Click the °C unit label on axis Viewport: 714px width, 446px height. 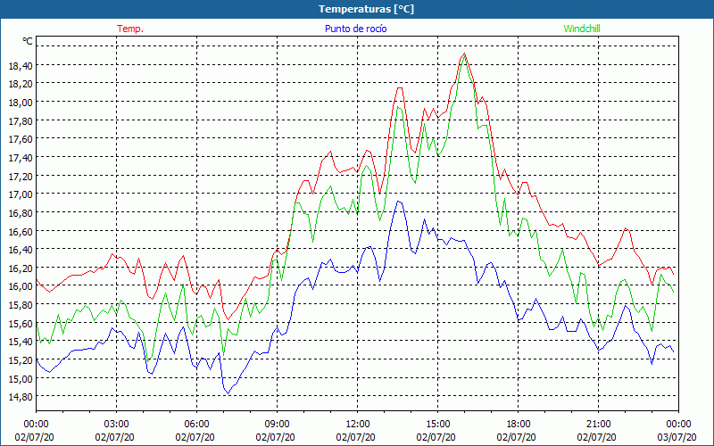(28, 41)
